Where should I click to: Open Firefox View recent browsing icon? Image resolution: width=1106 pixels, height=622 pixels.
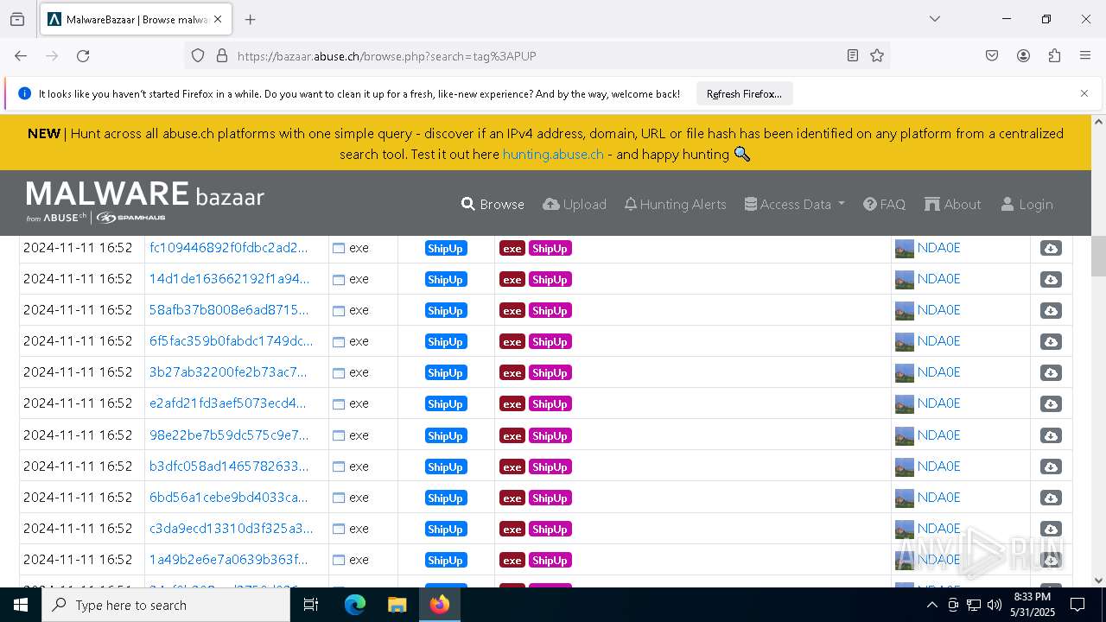pyautogui.click(x=17, y=19)
